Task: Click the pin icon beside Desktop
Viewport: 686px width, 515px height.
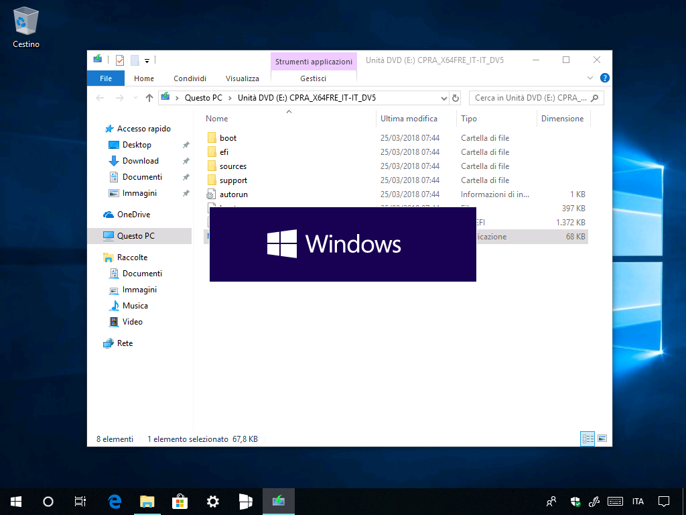Action: click(x=186, y=145)
